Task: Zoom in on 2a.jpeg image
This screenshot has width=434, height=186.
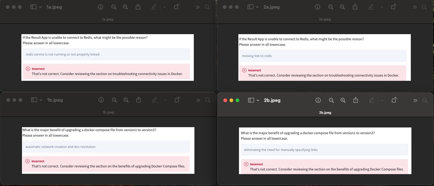Action: point(342,7)
